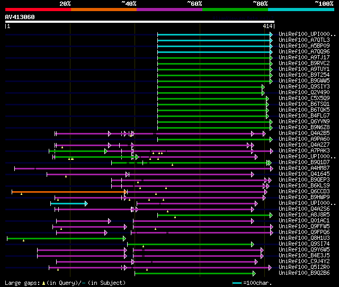Select the UniRef100_B9N6Z8 label

[304, 128]
